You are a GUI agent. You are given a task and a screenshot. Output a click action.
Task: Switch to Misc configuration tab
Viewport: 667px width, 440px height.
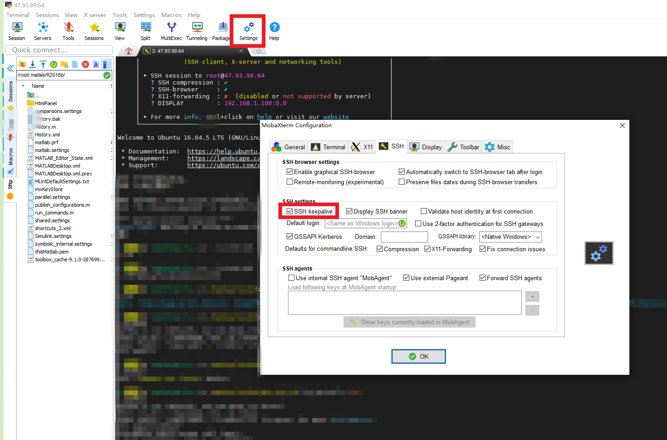[x=497, y=147]
